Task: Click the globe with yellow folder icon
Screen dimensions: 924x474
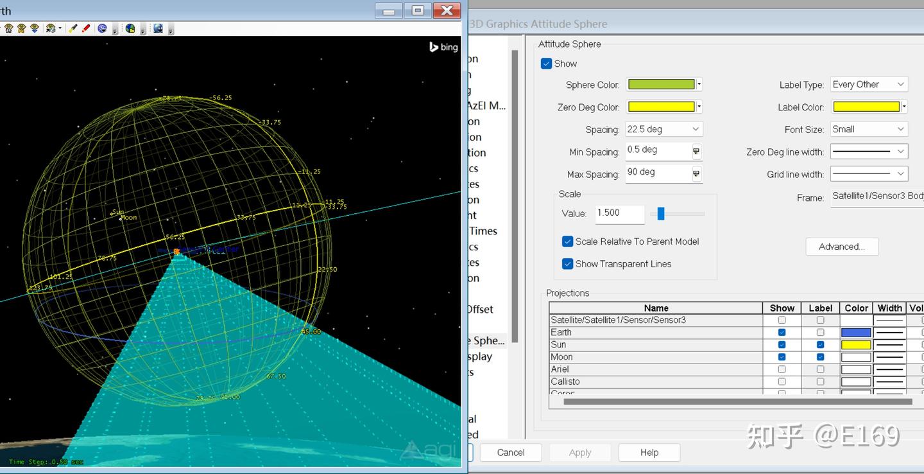Action: [130, 28]
